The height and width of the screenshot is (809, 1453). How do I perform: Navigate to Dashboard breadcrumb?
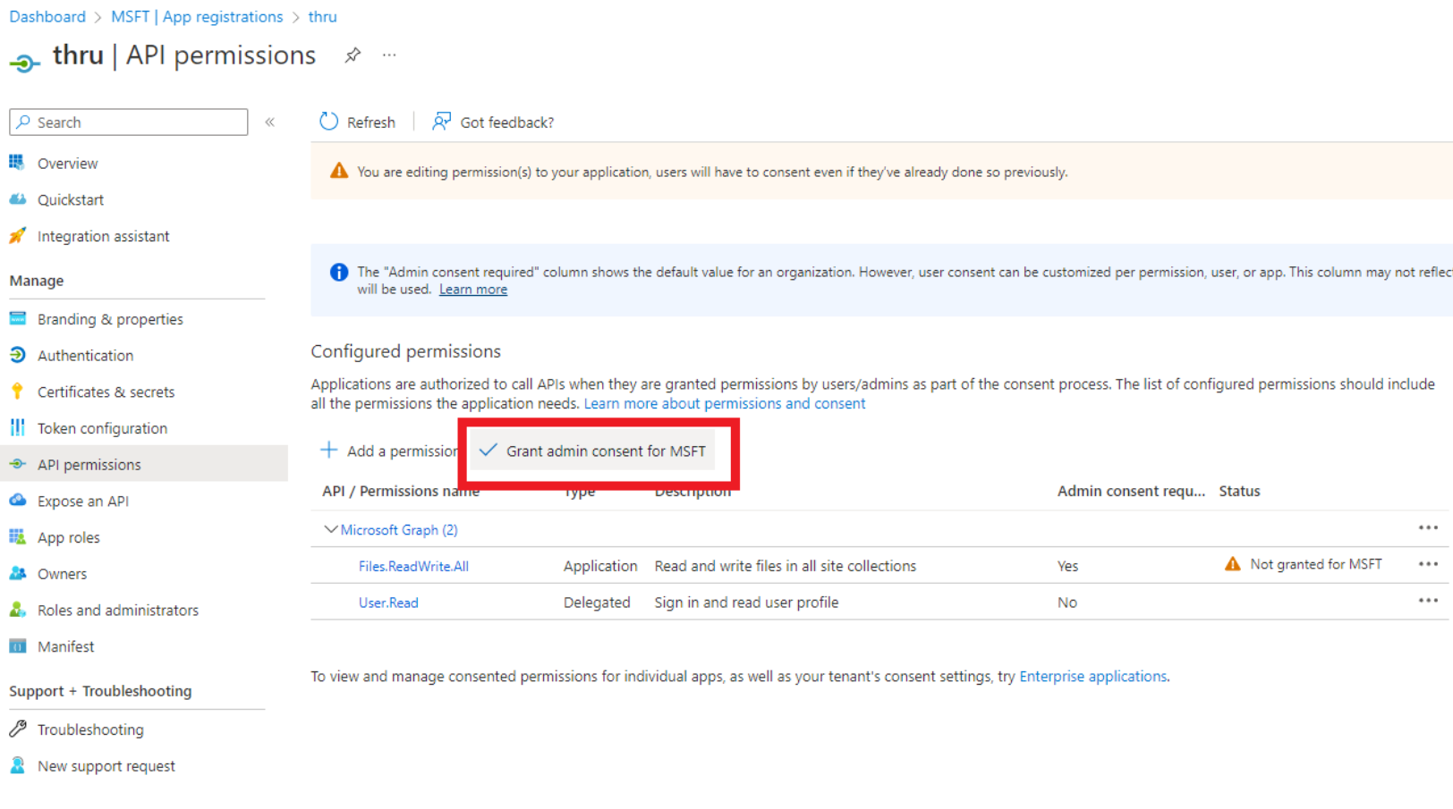[x=47, y=17]
